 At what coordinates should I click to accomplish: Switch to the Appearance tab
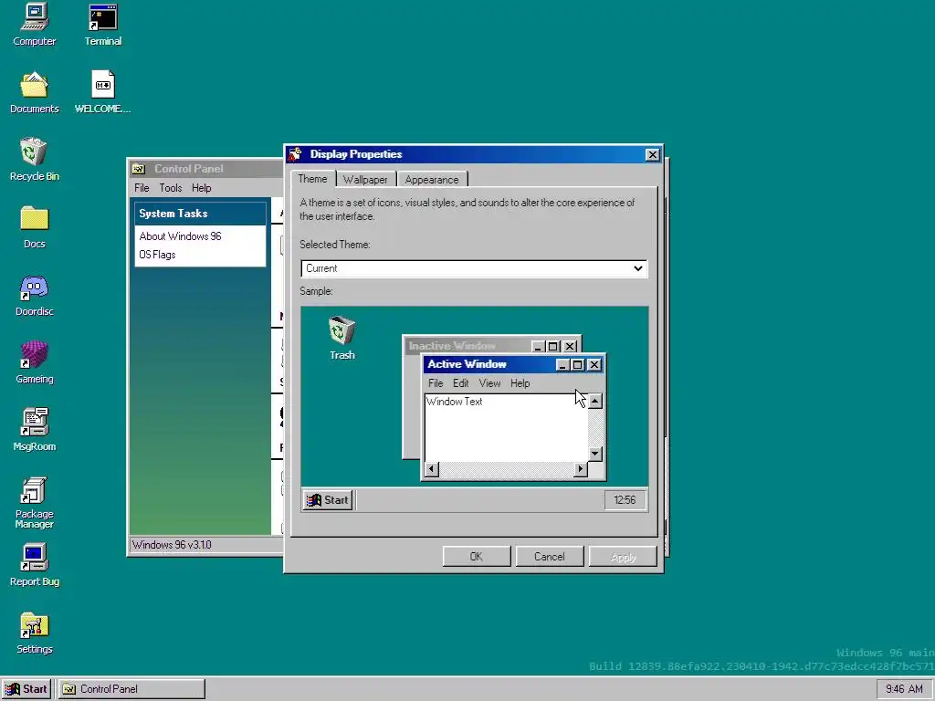[x=432, y=180]
